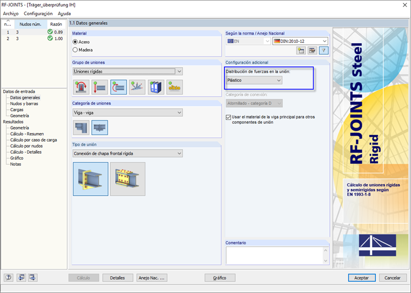
Task: Open the Ayuda menu
Action: (64, 14)
